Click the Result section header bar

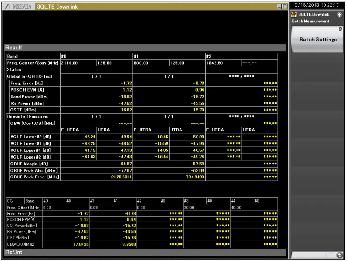pyautogui.click(x=145, y=48)
